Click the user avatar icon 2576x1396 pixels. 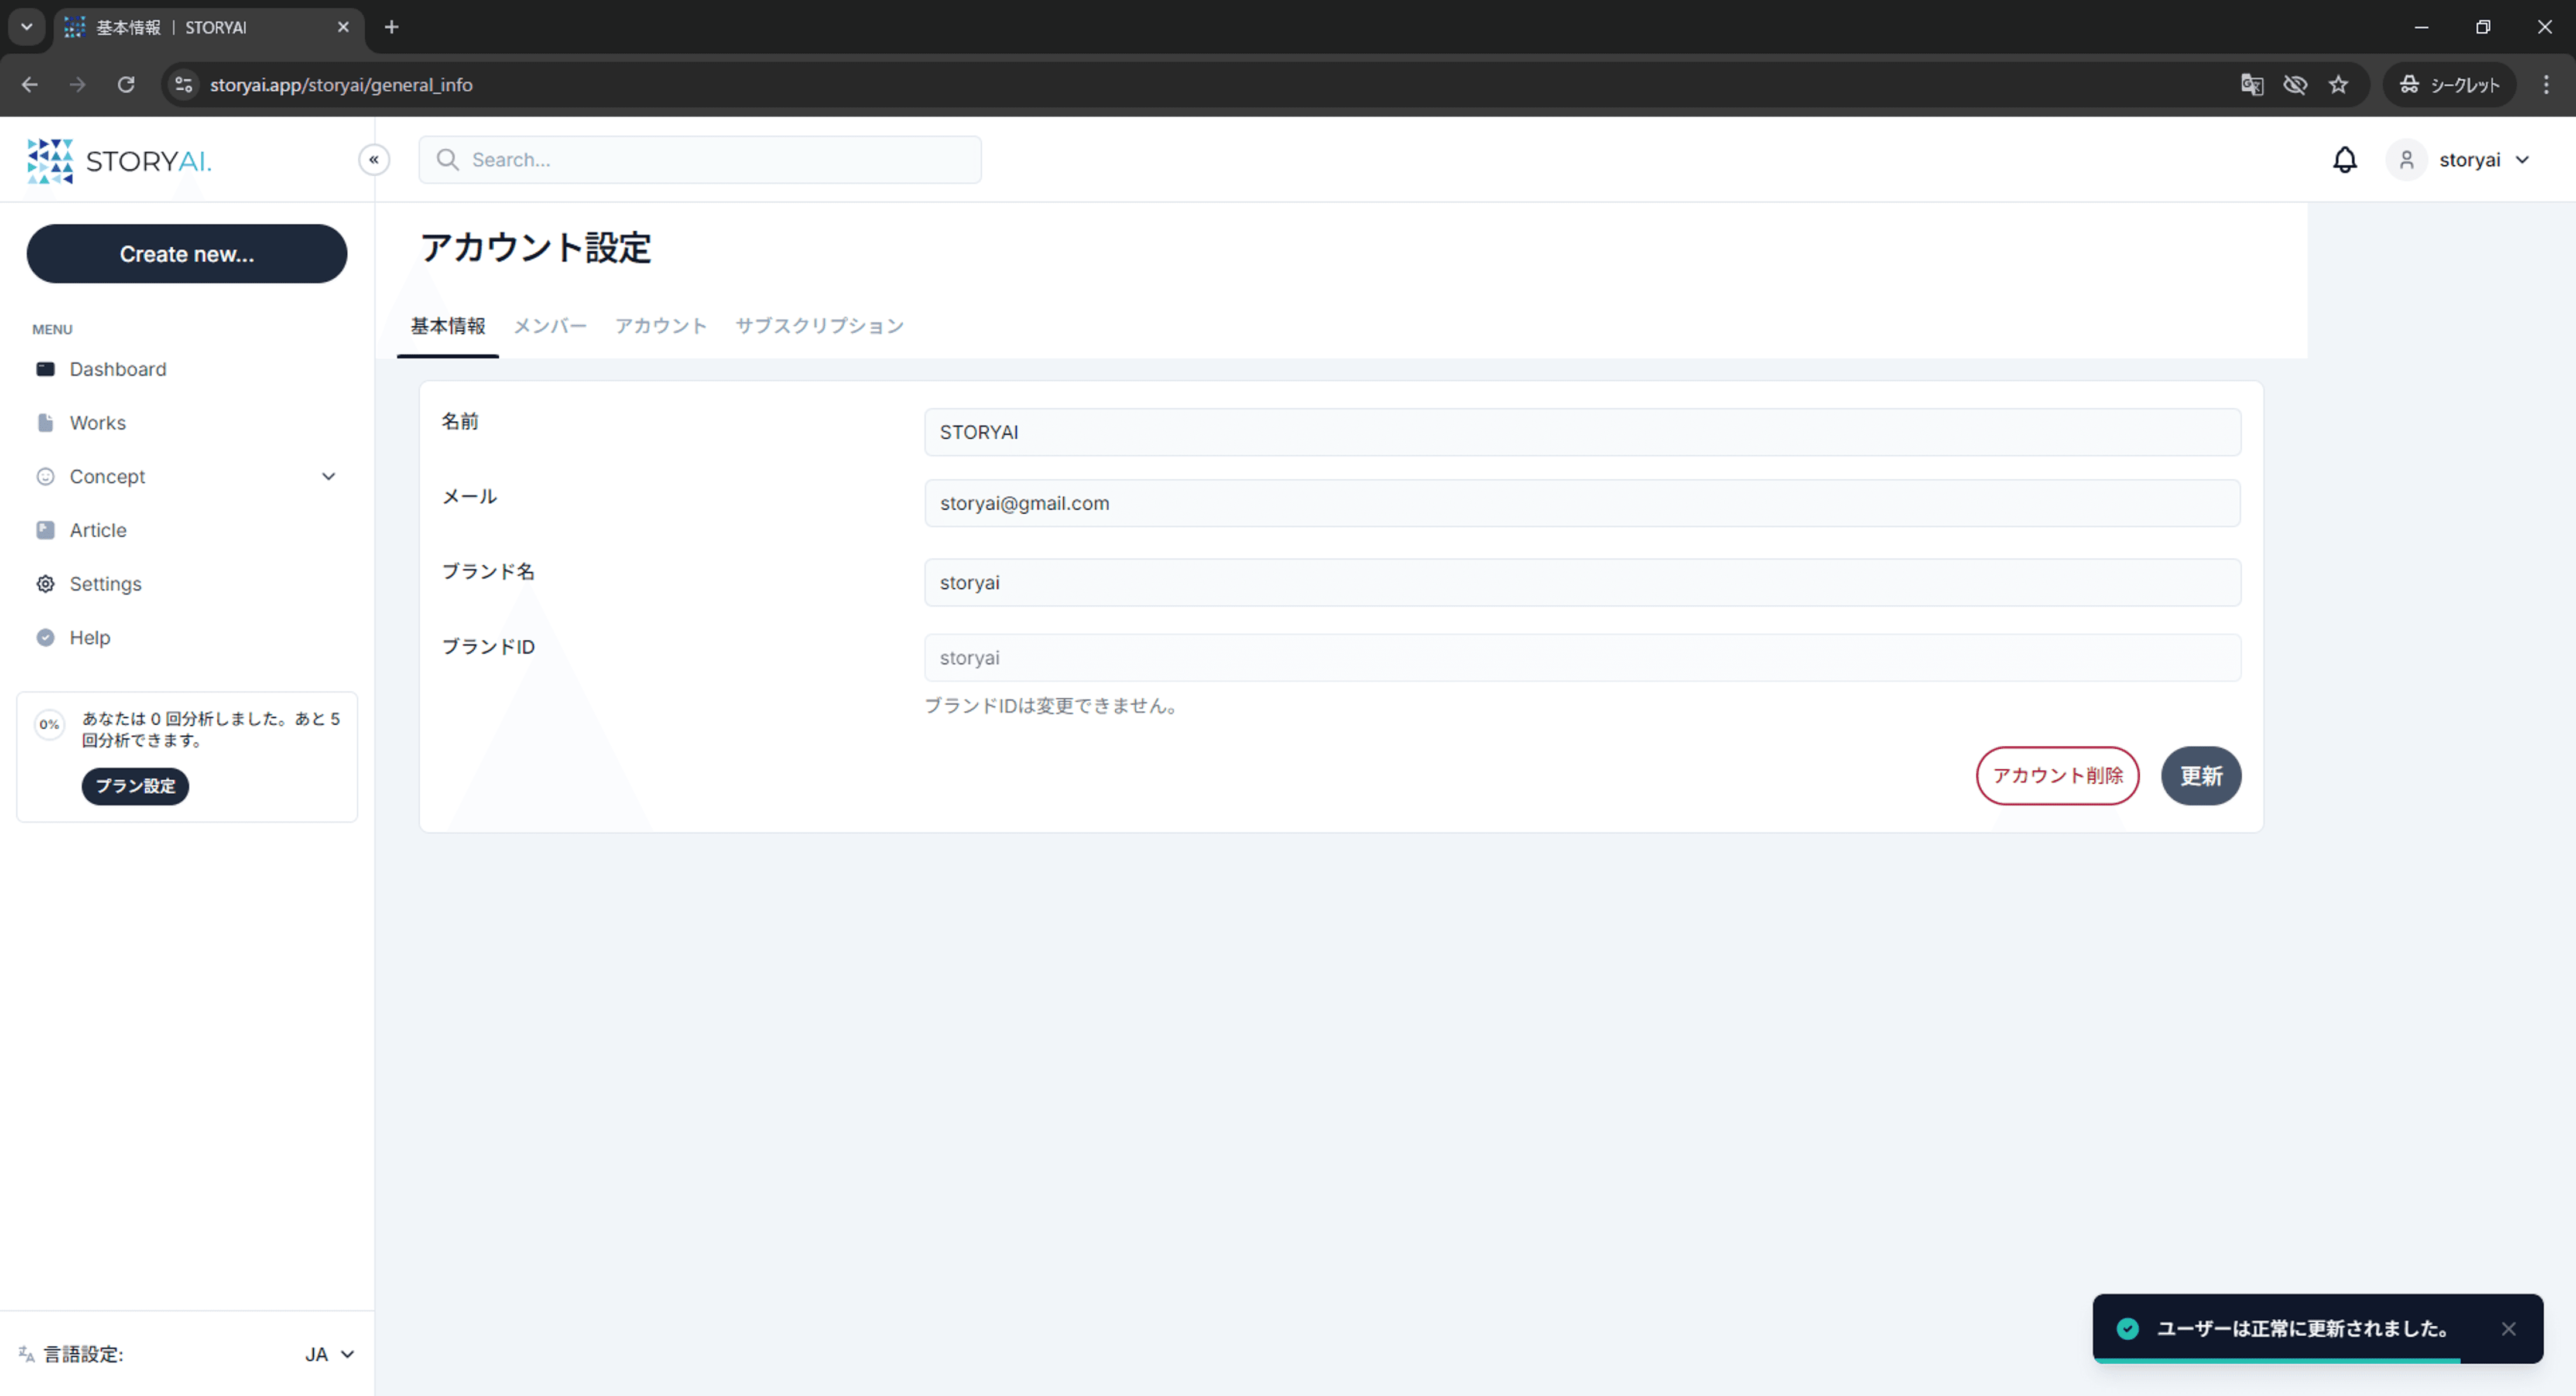tap(2407, 160)
